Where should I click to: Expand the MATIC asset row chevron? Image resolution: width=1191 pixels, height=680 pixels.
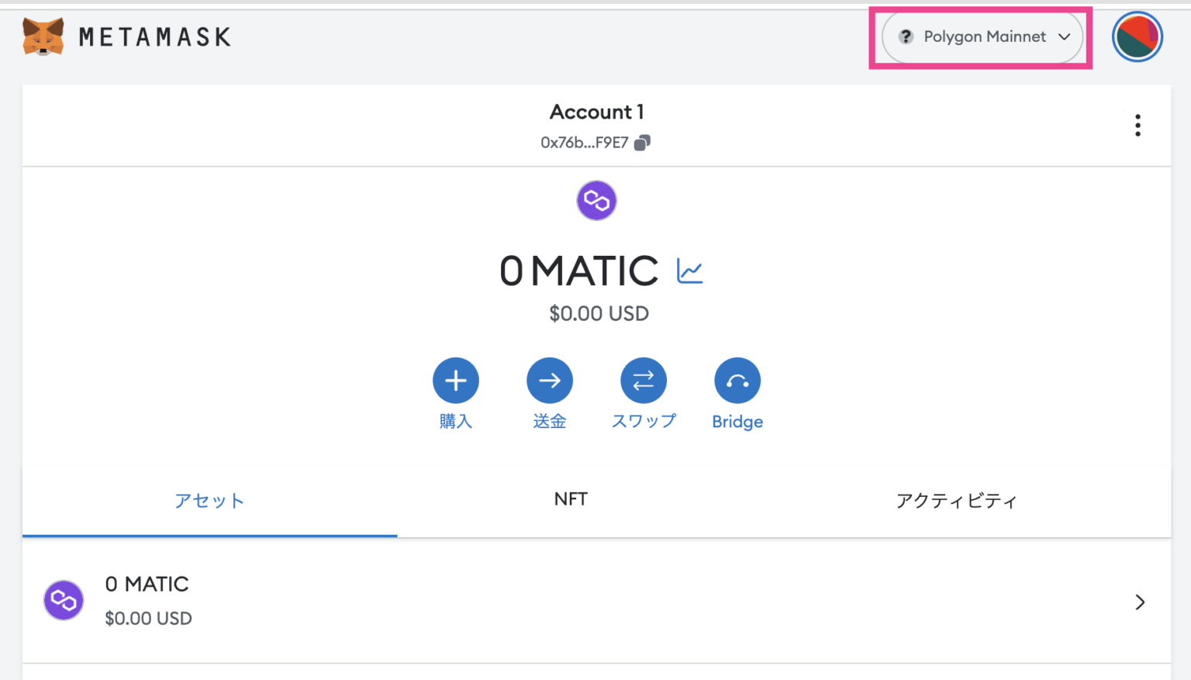click(1140, 602)
